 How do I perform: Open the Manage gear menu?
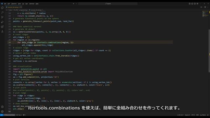pos(2,111)
